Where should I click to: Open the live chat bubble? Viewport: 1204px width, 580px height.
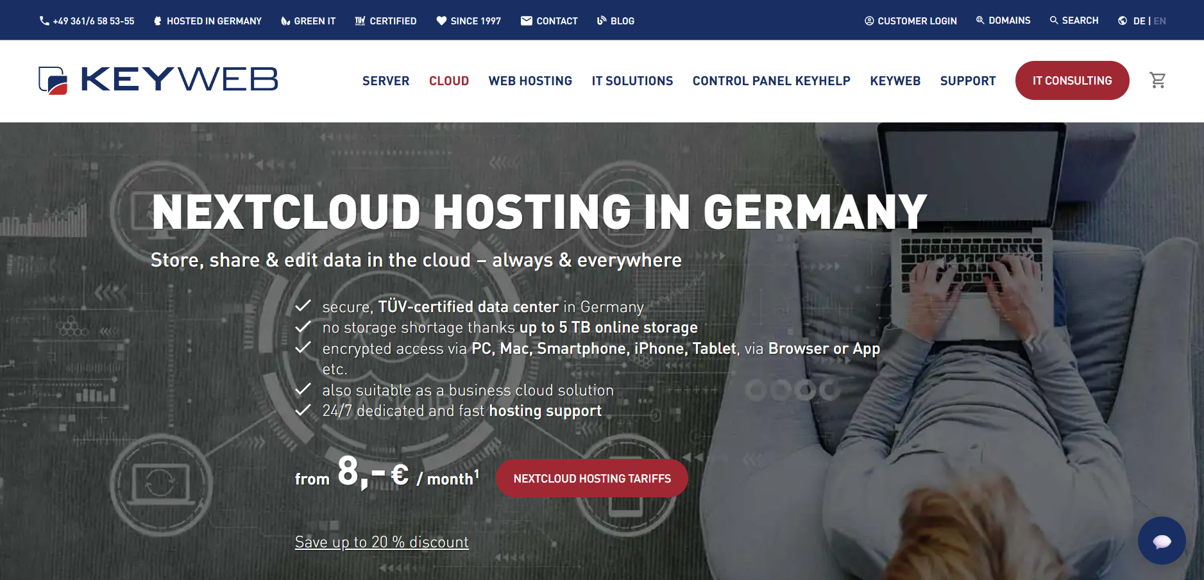click(x=1162, y=540)
